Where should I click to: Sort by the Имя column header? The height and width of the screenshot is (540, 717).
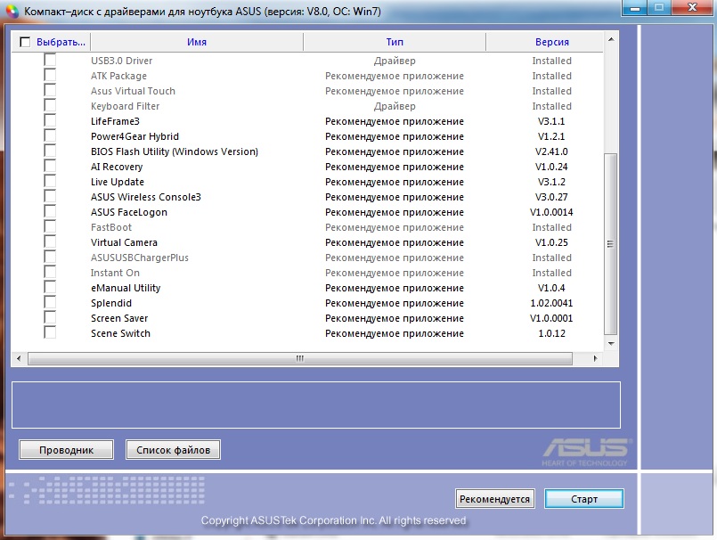[197, 42]
